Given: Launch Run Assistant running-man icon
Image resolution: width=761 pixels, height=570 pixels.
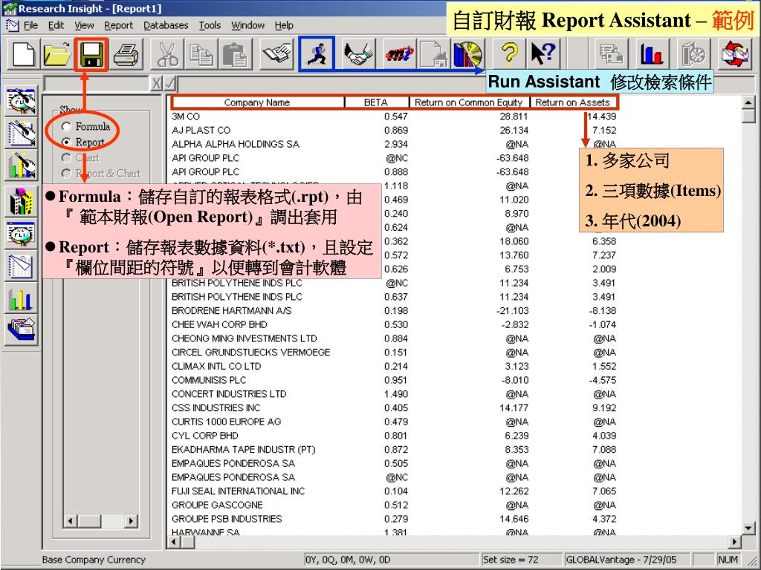Looking at the screenshot, I should (x=317, y=53).
